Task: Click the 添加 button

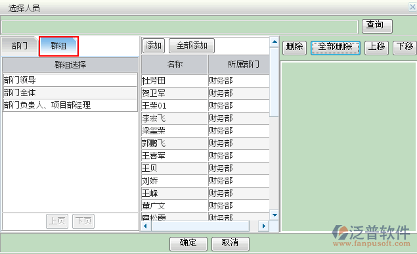Action: click(154, 46)
